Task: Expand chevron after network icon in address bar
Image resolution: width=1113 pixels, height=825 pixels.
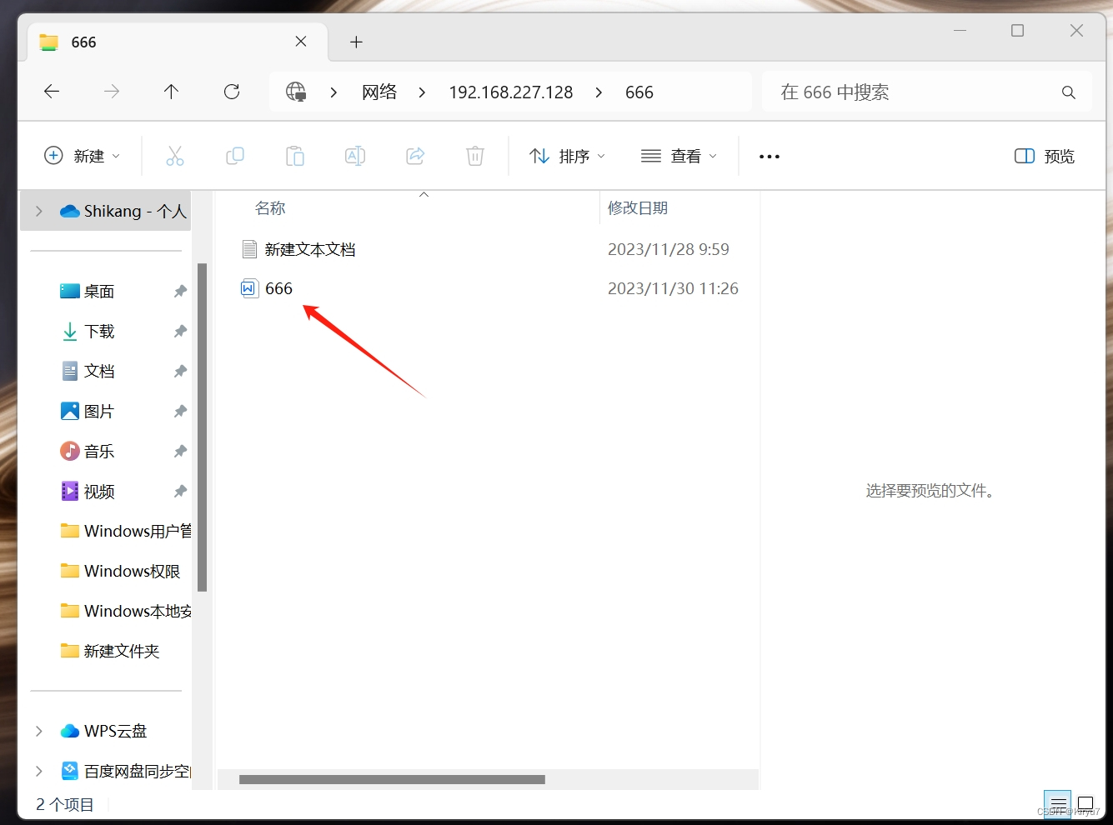Action: [333, 92]
